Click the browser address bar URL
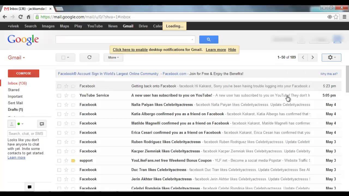The width and height of the screenshot is (349, 196). point(85,17)
